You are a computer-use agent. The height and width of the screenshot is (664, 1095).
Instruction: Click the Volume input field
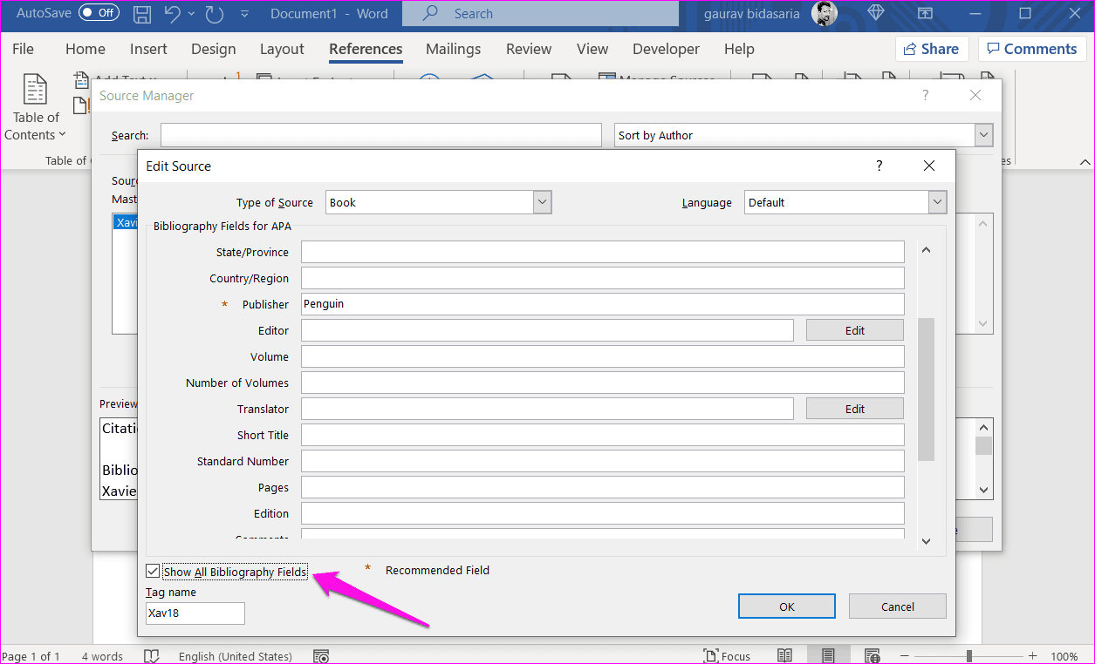603,356
